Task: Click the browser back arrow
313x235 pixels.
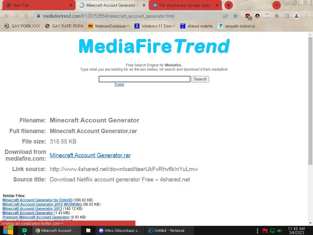Action: tap(7, 16)
